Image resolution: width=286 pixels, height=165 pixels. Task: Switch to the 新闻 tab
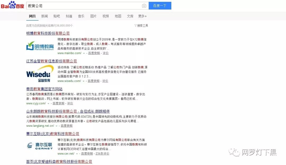coord(44,16)
